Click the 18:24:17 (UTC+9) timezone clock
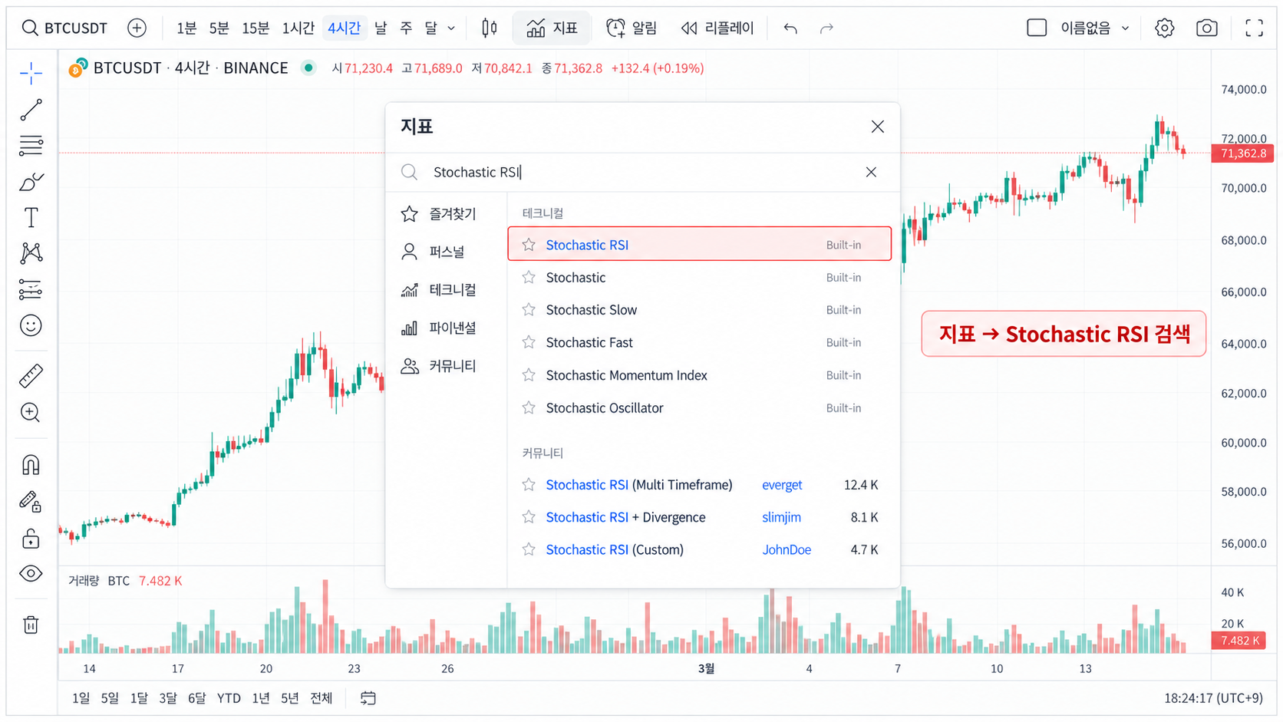Viewport: 1283px width, 722px height. click(x=1213, y=698)
